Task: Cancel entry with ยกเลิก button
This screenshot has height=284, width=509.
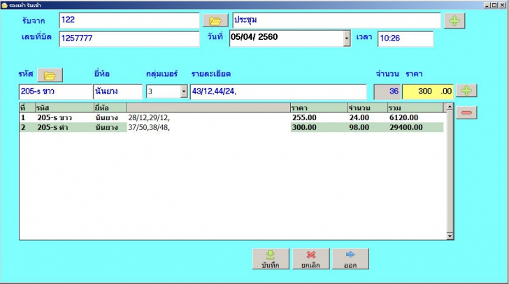Action: coord(310,259)
